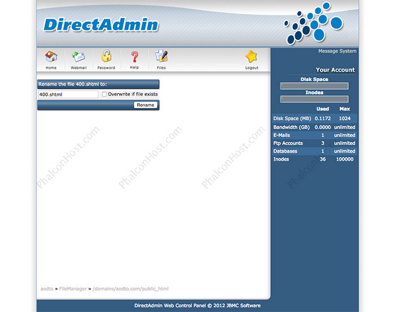Screen dimensions: 395x312
Task: Enable Overwrite if file exists checkbox
Action: pos(104,94)
